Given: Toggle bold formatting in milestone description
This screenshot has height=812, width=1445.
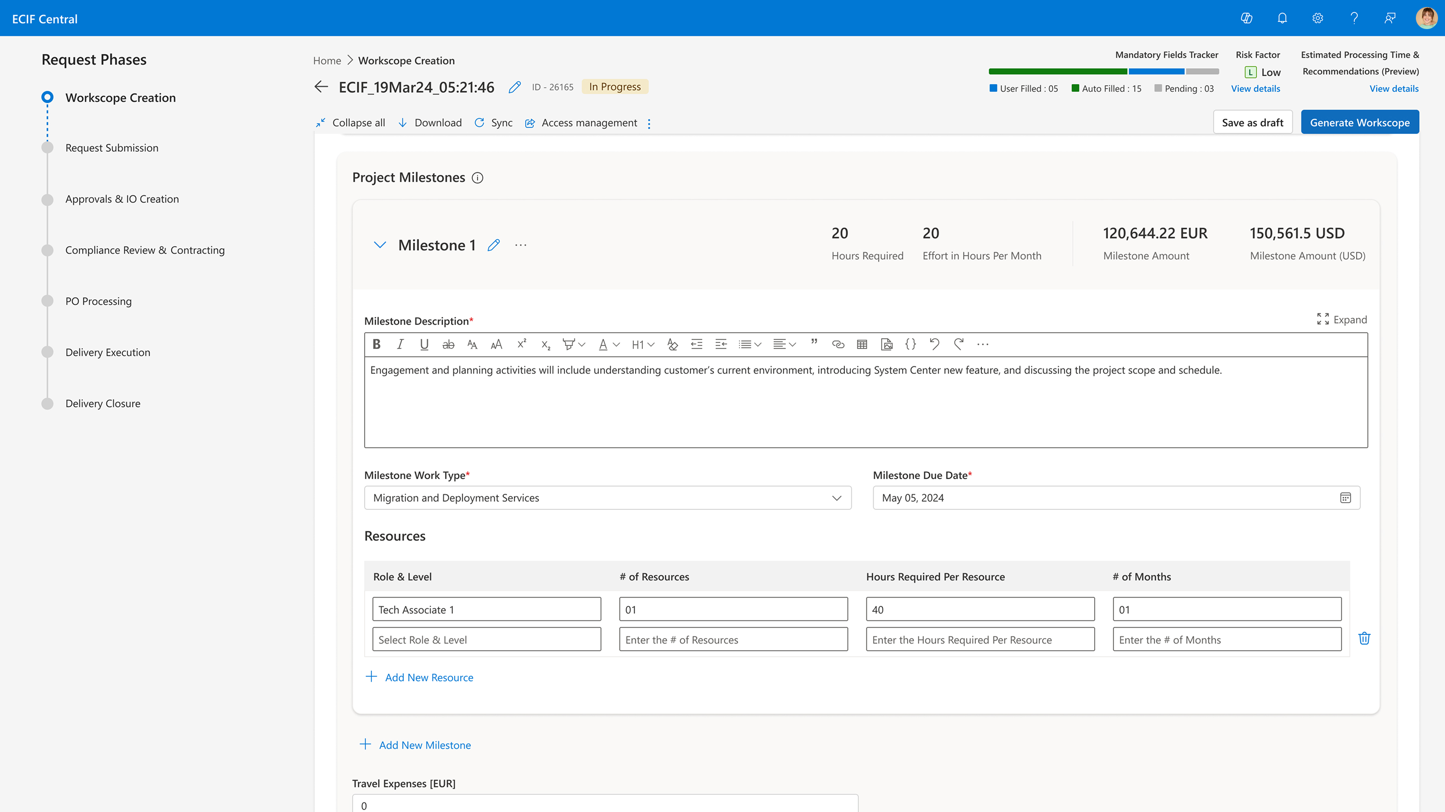Looking at the screenshot, I should tap(376, 344).
